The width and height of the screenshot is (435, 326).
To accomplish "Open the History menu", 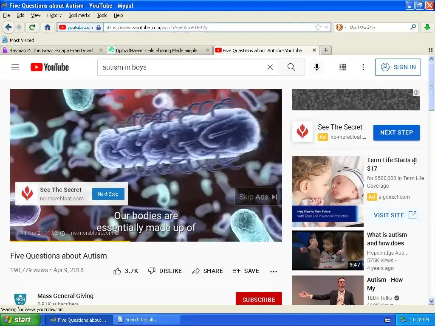I will click(54, 15).
